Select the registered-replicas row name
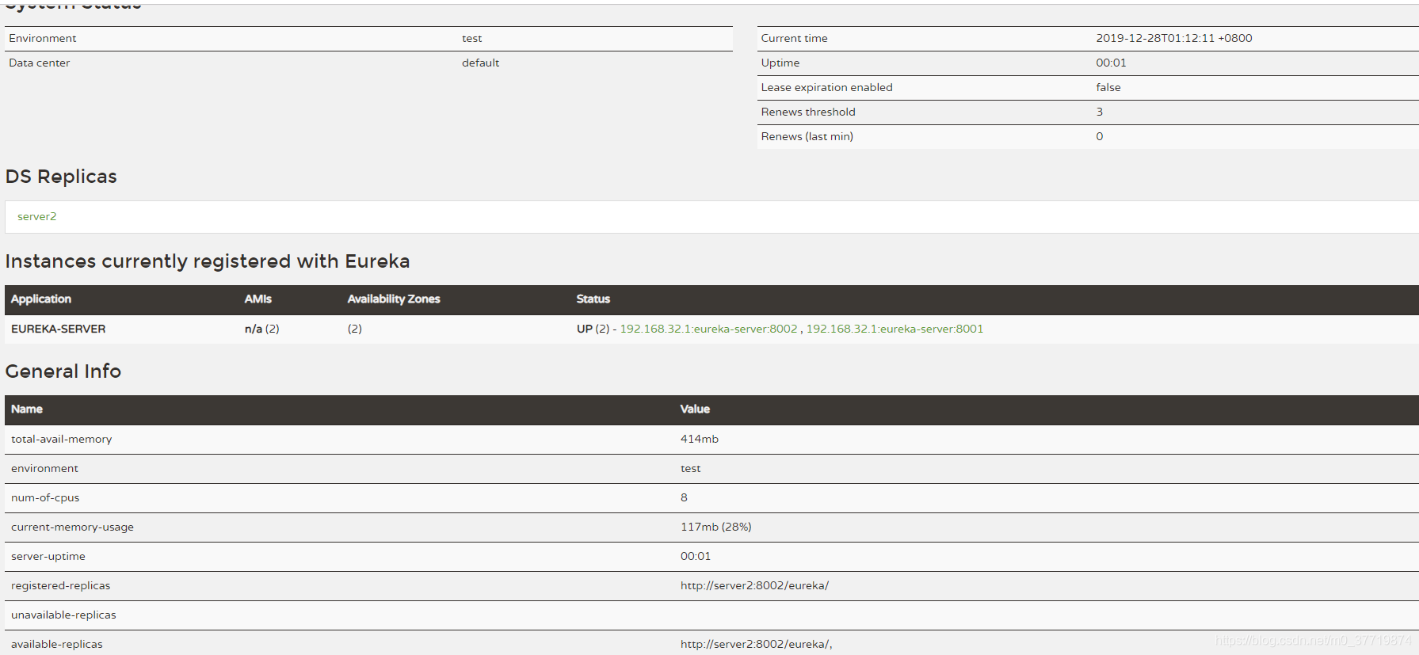Viewport: 1419px width, 655px height. 61,585
